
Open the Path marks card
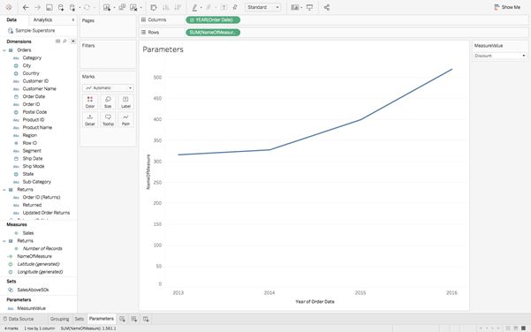coord(125,120)
